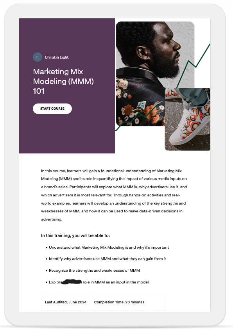Viewport: 233px width, 335px height.
Task: Click the empty purple area below START COURSE
Action: click(x=67, y=134)
